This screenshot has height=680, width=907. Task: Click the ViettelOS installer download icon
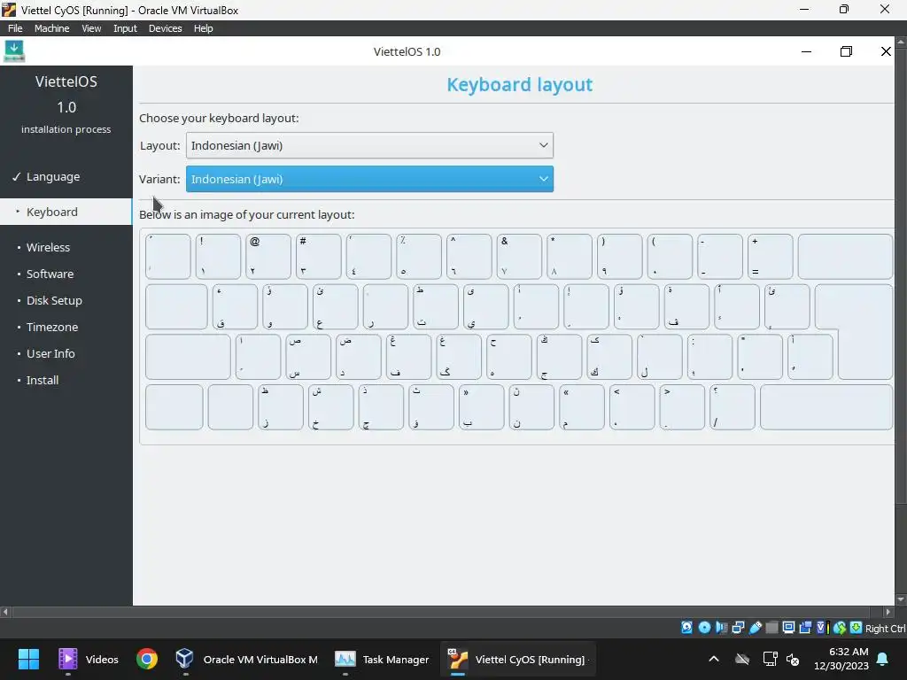14,50
